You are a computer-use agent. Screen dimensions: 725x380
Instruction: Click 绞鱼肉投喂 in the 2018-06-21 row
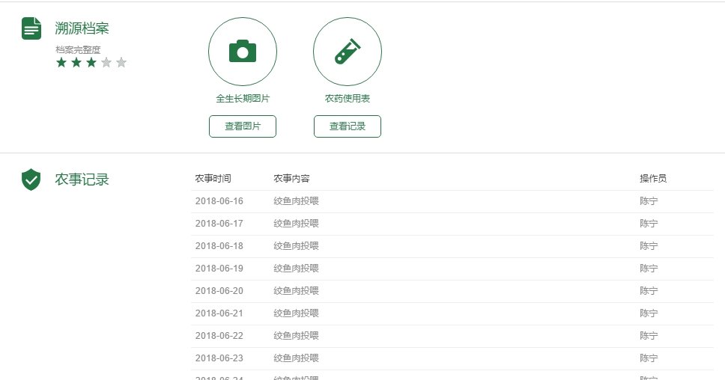297,313
